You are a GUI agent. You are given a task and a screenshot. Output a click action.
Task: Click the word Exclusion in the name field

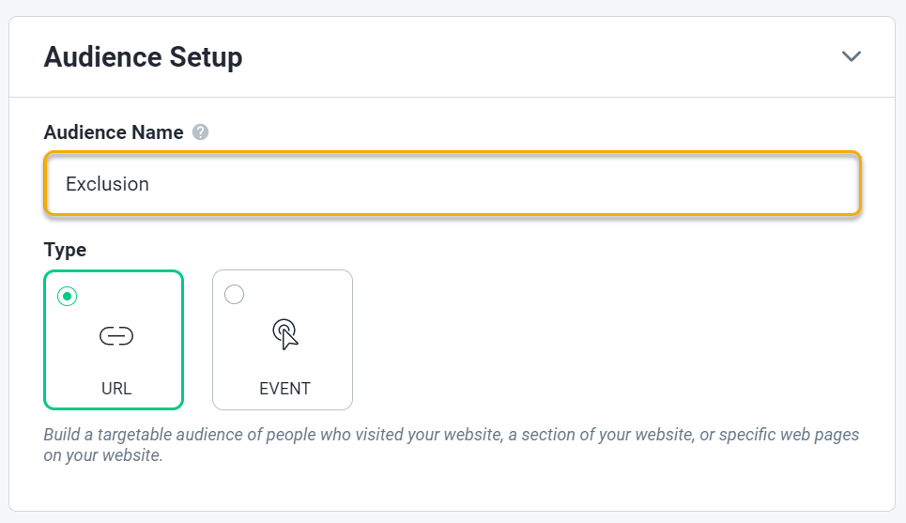coord(107,184)
